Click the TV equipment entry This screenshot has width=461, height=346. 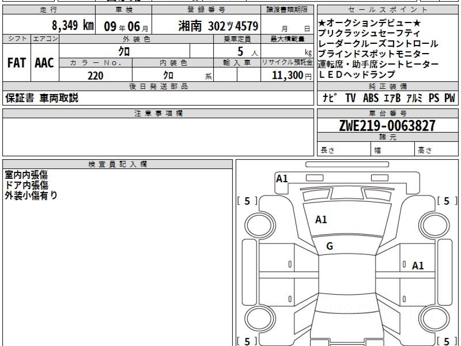coord(350,98)
